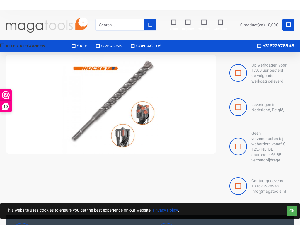Open the Compare icon
Screen dimensions: 300x225
tap(220, 25)
